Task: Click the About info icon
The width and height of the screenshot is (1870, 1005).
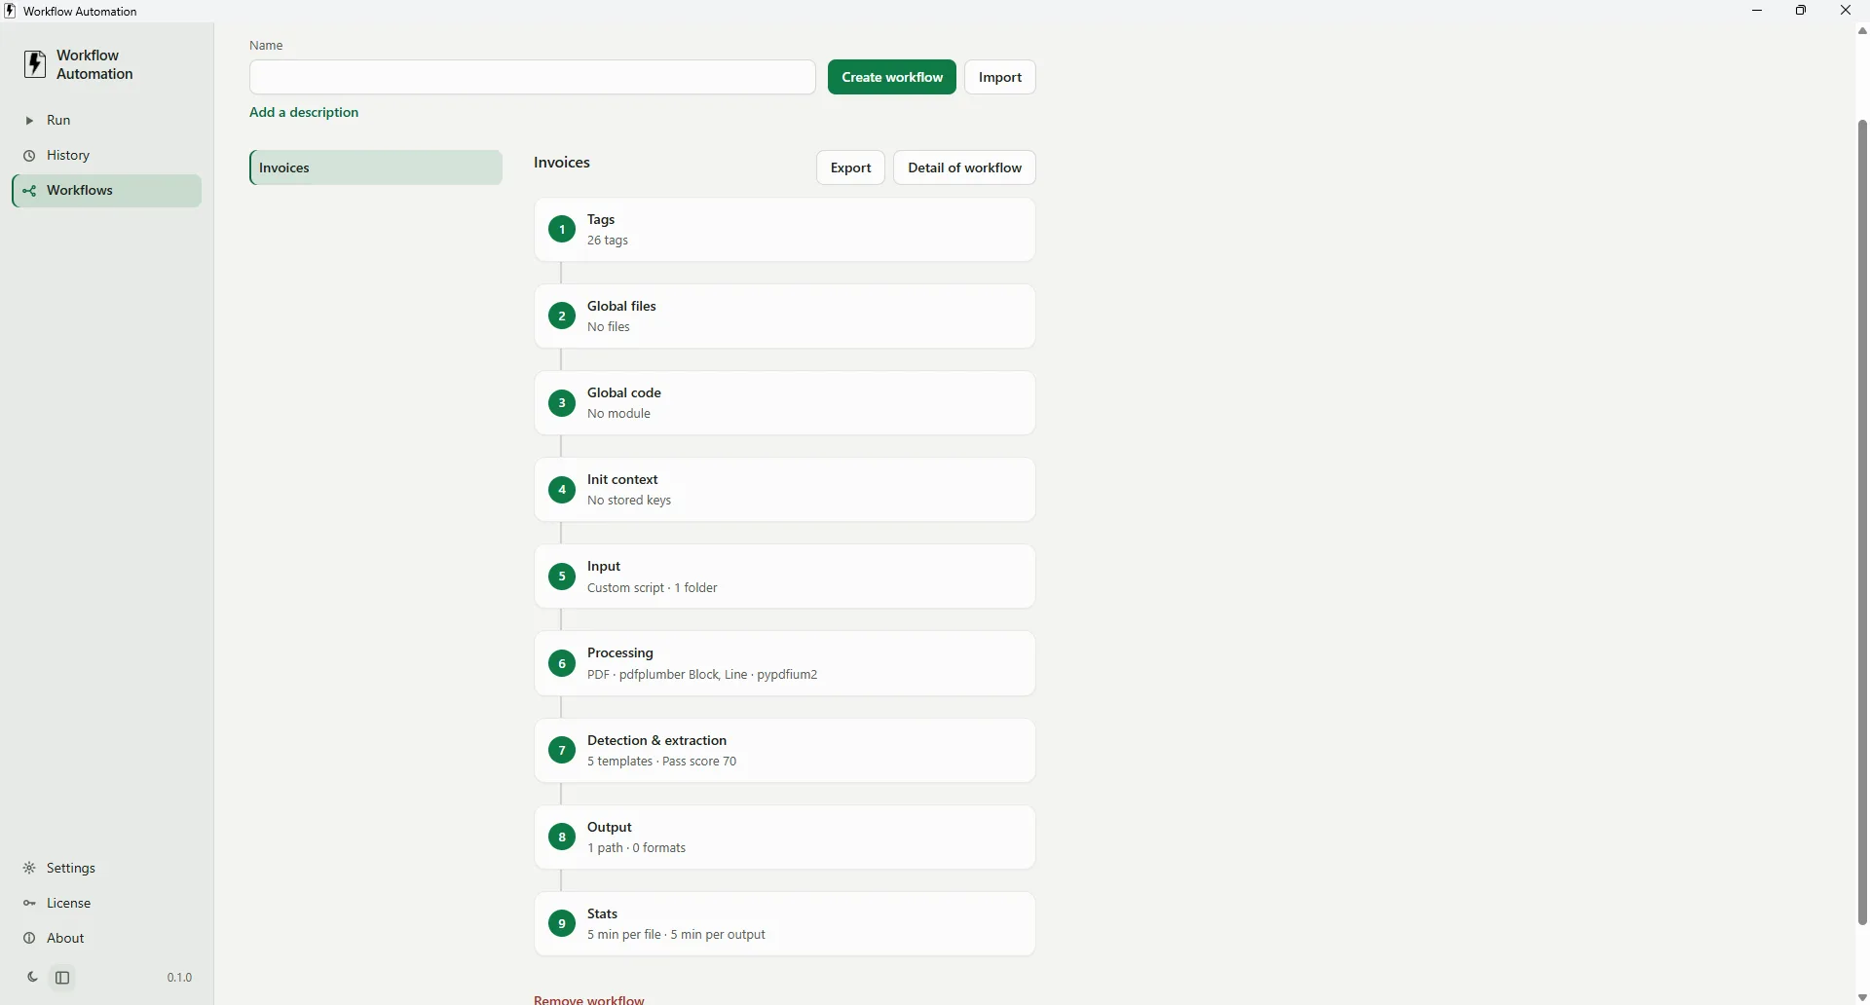Action: (x=29, y=939)
